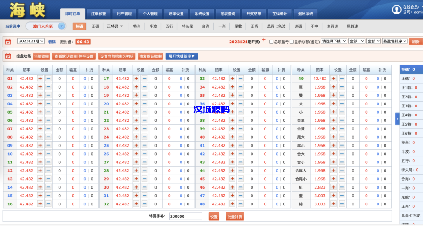This screenshot has width=423, height=226.
Task: Raise odds for number 33
Action: coord(232,79)
